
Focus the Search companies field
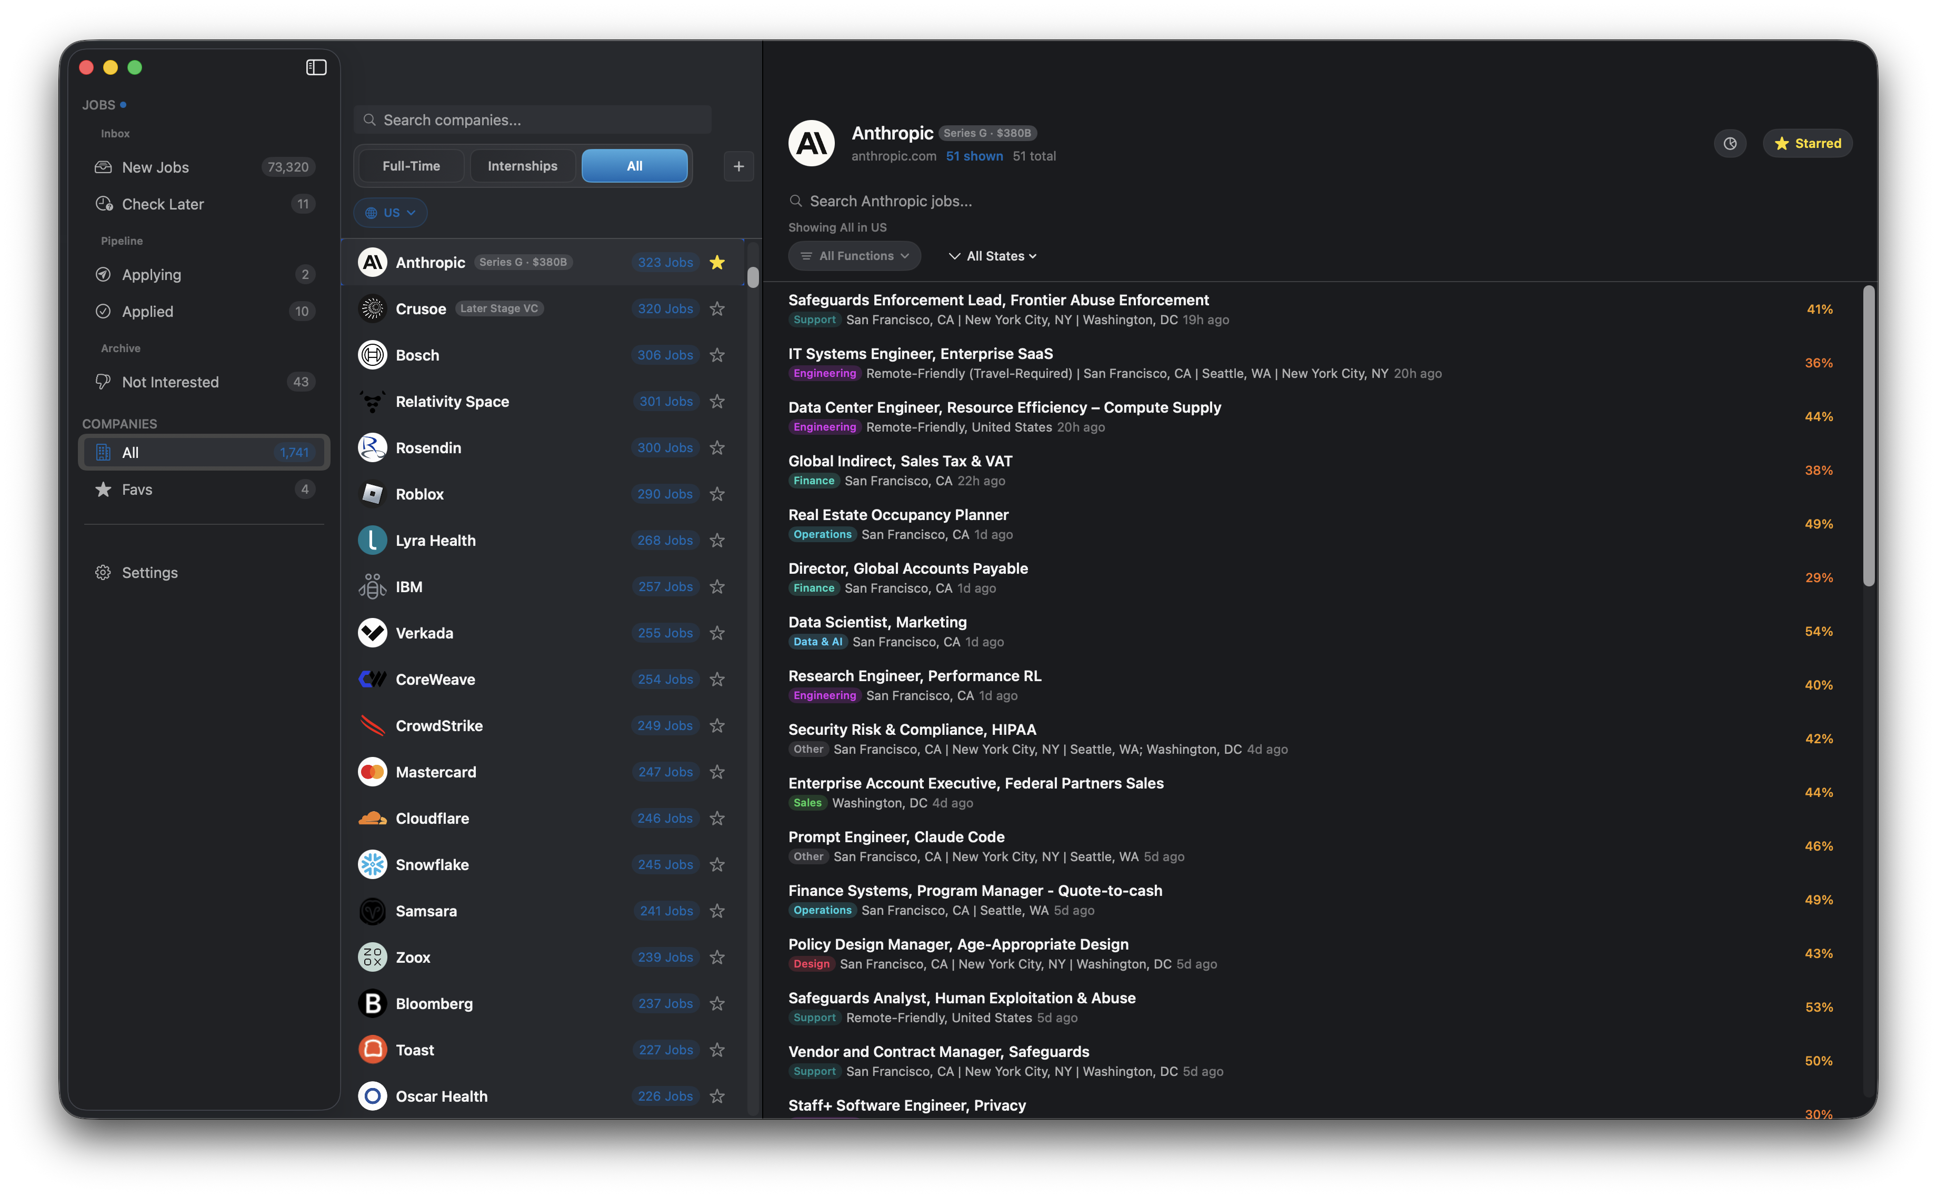point(533,121)
